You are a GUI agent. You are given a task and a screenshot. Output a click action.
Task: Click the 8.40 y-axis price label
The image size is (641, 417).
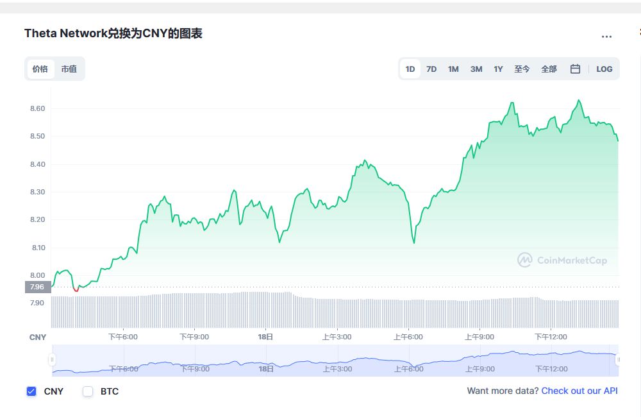[x=38, y=164]
